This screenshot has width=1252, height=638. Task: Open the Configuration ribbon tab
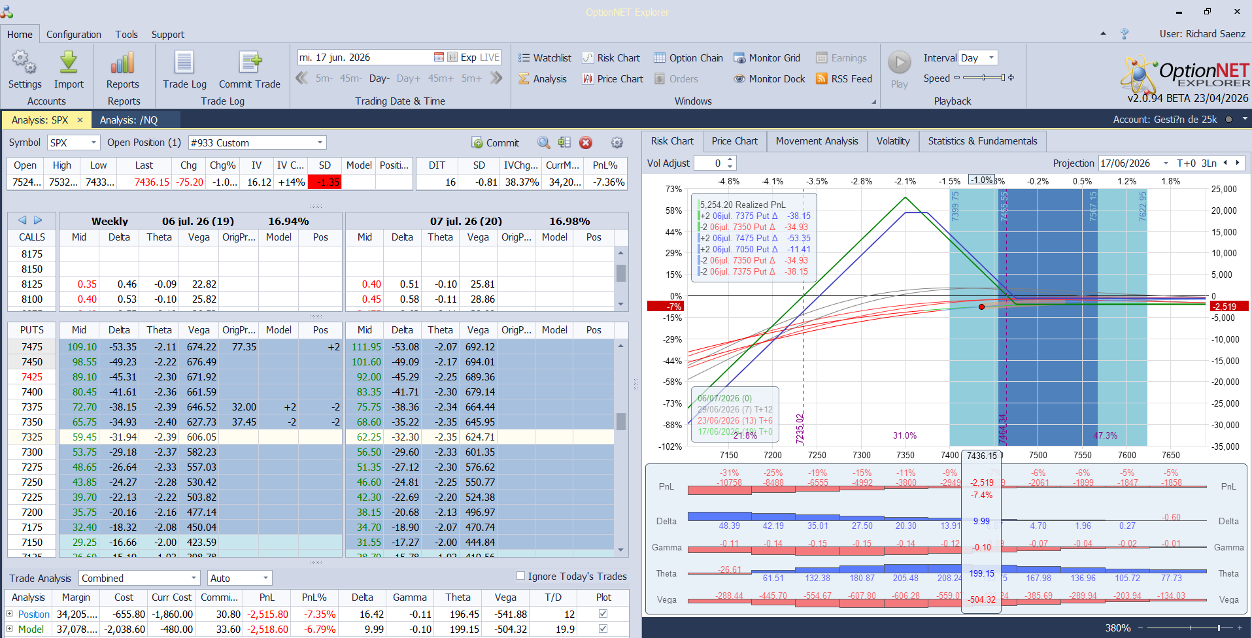[74, 35]
